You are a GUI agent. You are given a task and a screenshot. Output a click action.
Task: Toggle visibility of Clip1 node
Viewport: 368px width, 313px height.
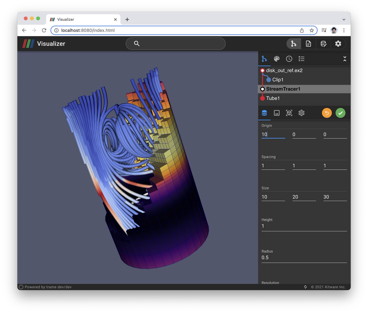point(269,80)
